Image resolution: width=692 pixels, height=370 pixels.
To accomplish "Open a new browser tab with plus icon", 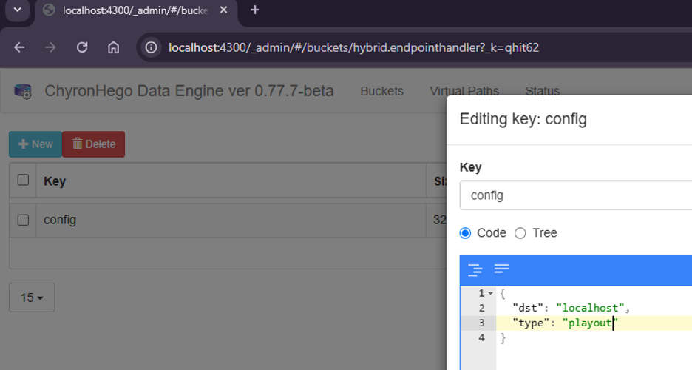I will tap(255, 10).
